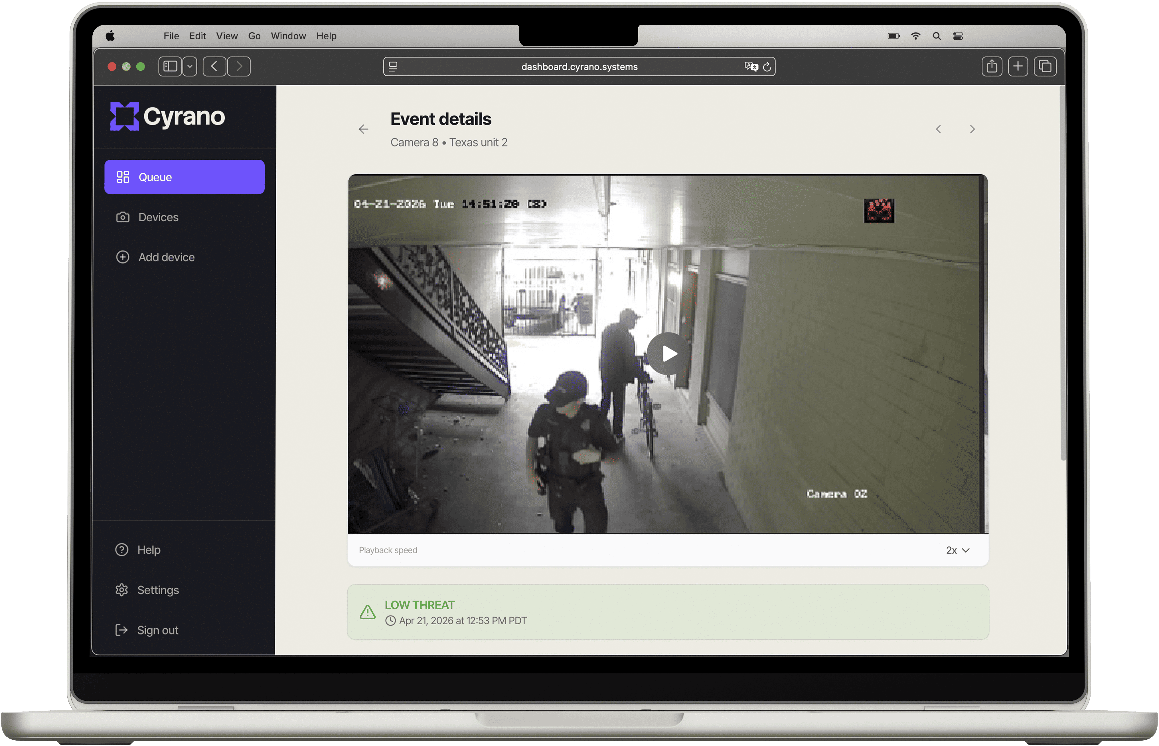Play the Camera 8 event video

point(668,354)
